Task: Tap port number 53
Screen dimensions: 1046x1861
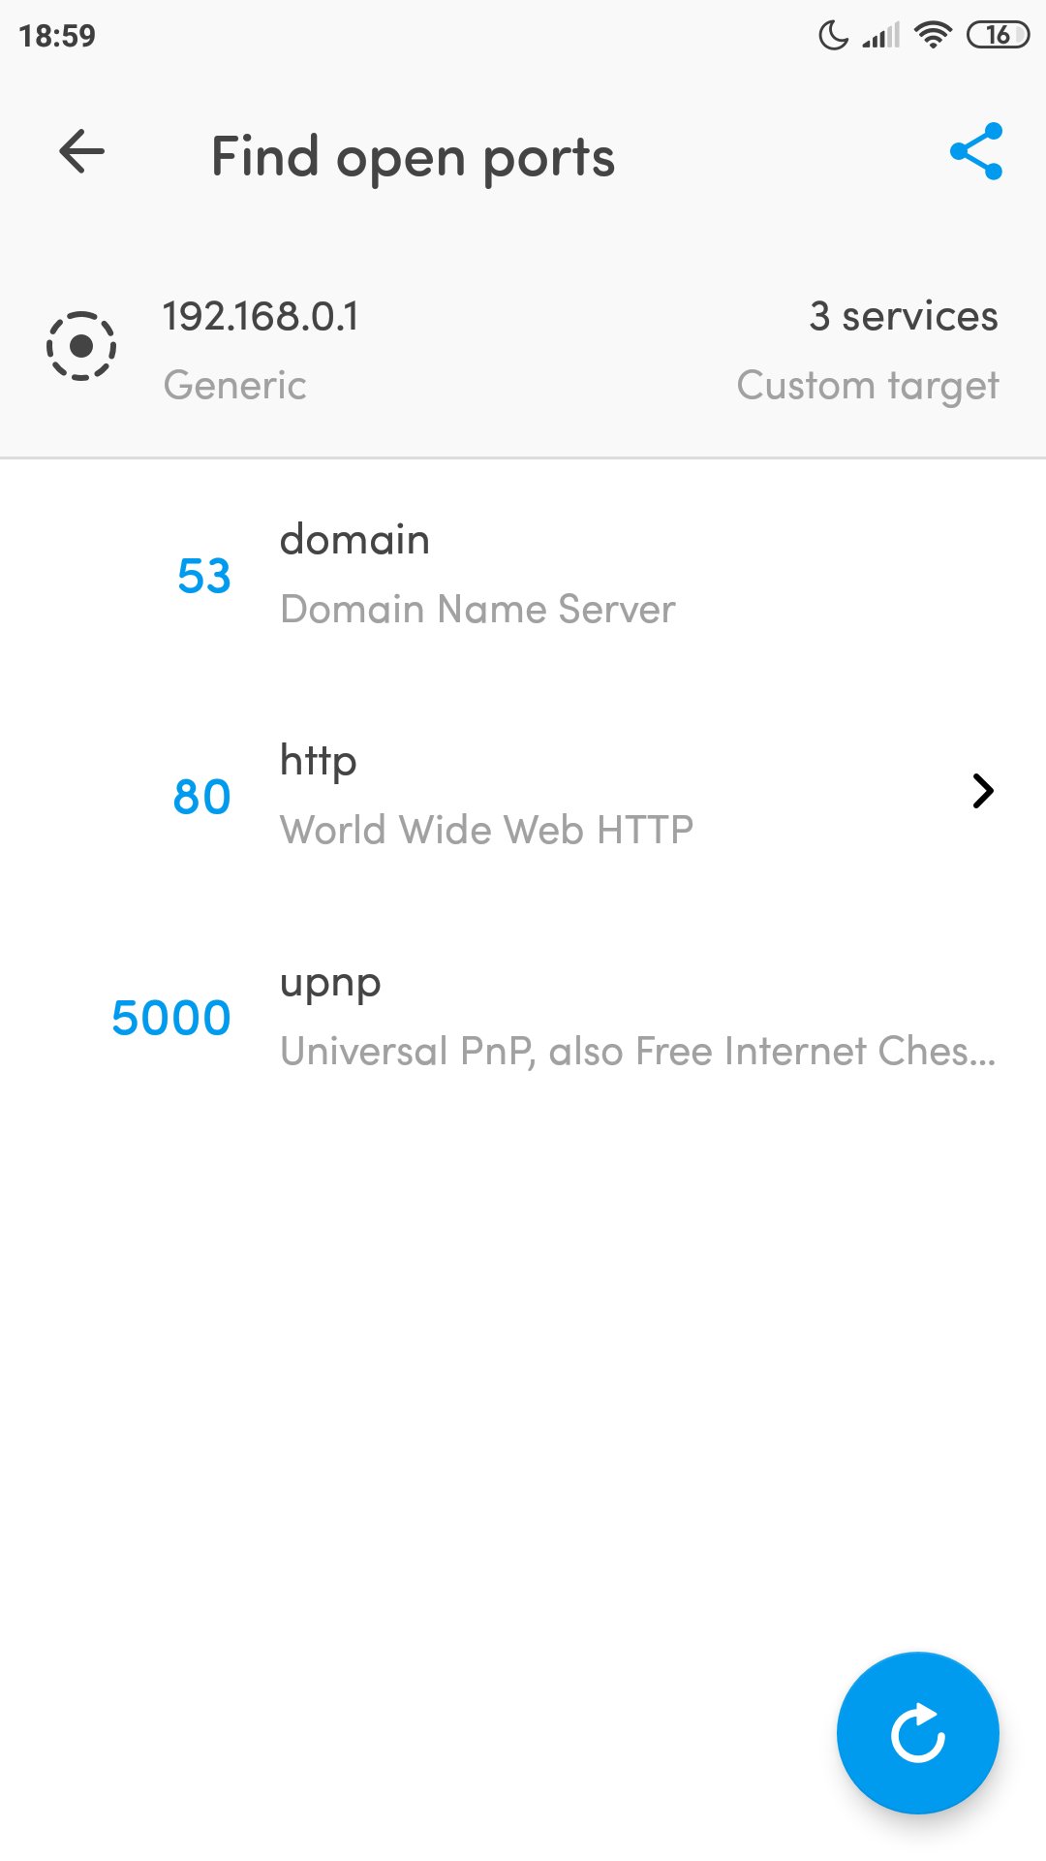Action: tap(204, 576)
